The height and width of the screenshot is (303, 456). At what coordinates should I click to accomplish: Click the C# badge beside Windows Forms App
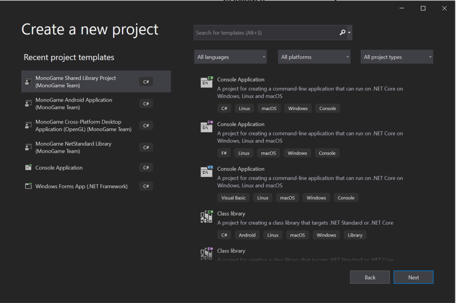[146, 186]
